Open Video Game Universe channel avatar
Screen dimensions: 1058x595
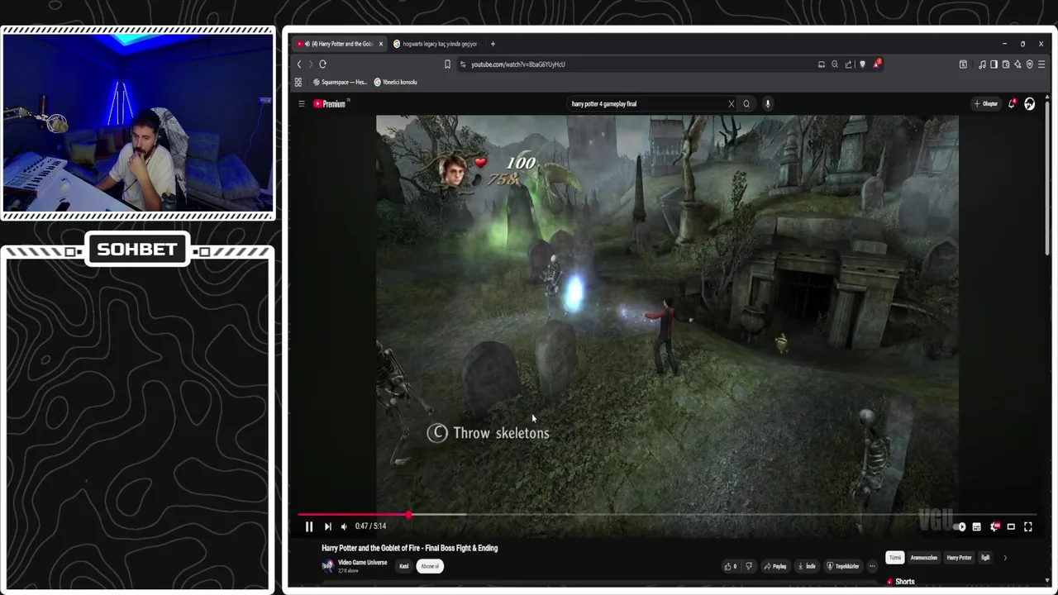(327, 566)
